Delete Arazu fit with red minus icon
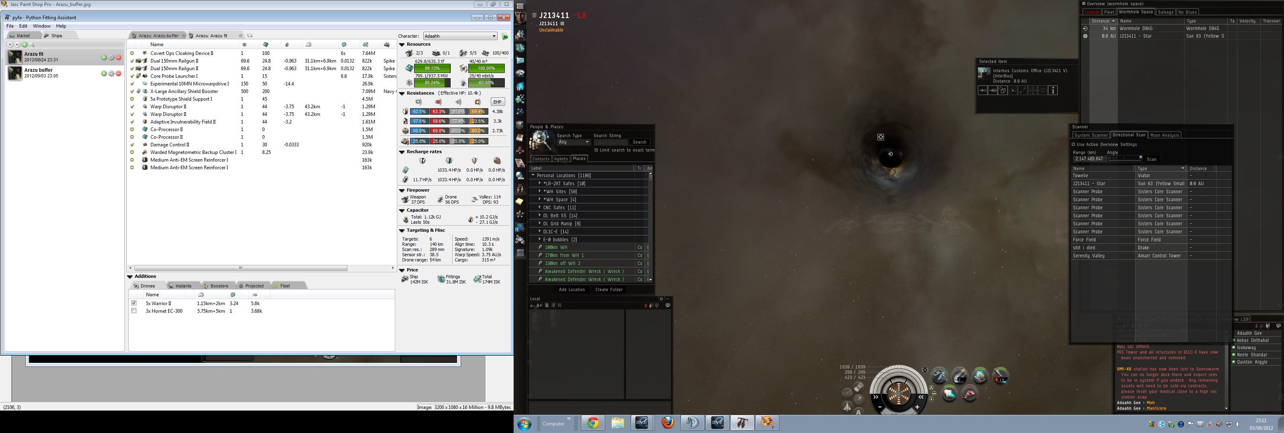 119,58
